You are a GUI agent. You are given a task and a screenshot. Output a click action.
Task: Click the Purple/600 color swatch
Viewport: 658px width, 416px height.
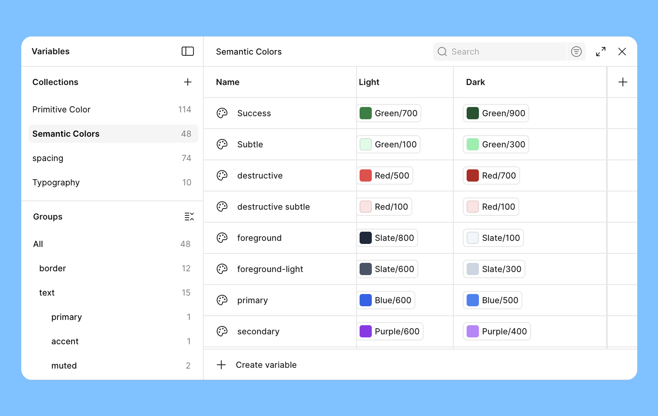[365, 331]
